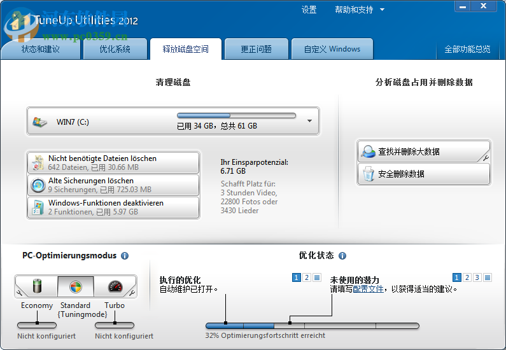The width and height of the screenshot is (506, 350).
Task: Go to page 2 of 未使用的潜力
Action: (467, 277)
